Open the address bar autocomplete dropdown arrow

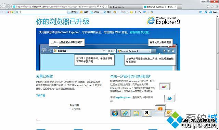pos(100,6)
